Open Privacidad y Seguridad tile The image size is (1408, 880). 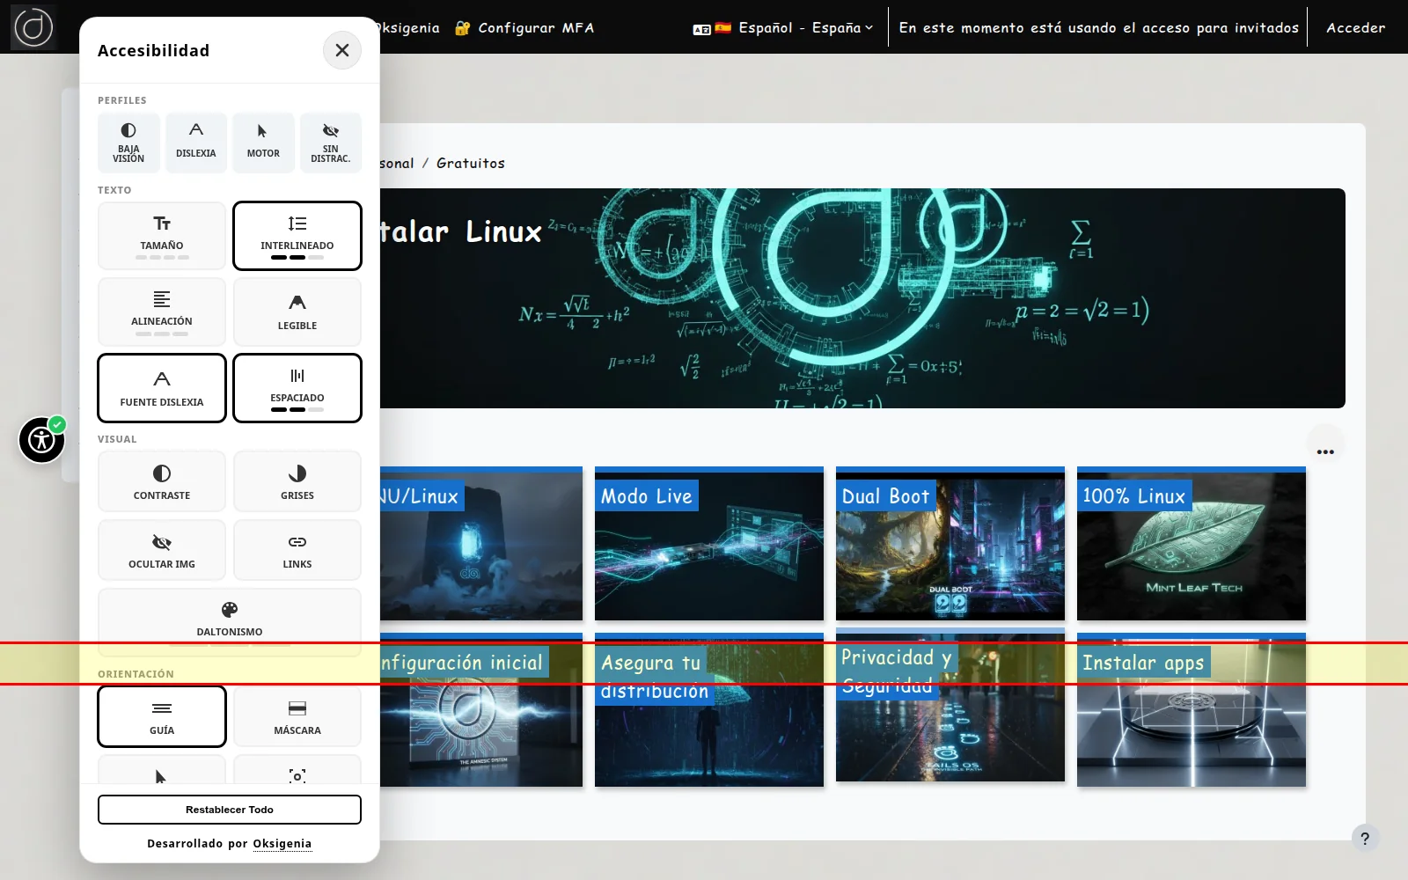point(950,707)
